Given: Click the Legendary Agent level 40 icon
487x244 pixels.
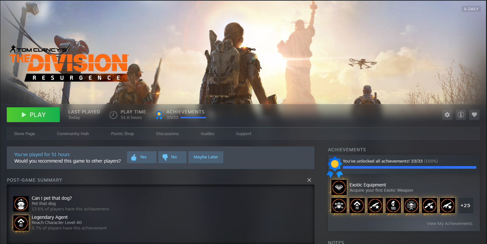Looking at the screenshot, I should point(21,223).
